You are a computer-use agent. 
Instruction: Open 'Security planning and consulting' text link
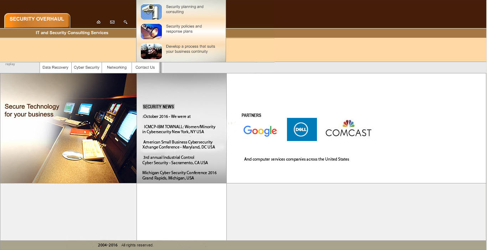pyautogui.click(x=185, y=9)
